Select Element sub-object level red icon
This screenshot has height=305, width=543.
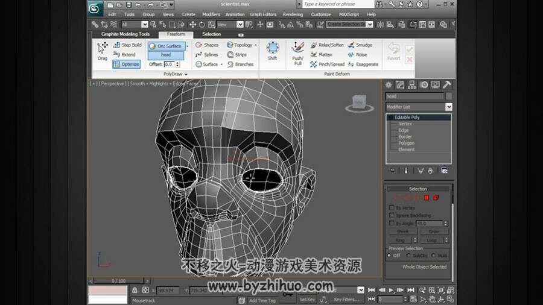(x=436, y=198)
